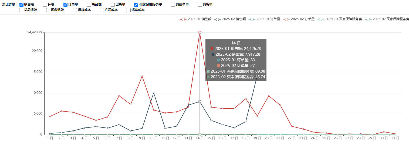Click the x-axis label 25日

point(326,138)
